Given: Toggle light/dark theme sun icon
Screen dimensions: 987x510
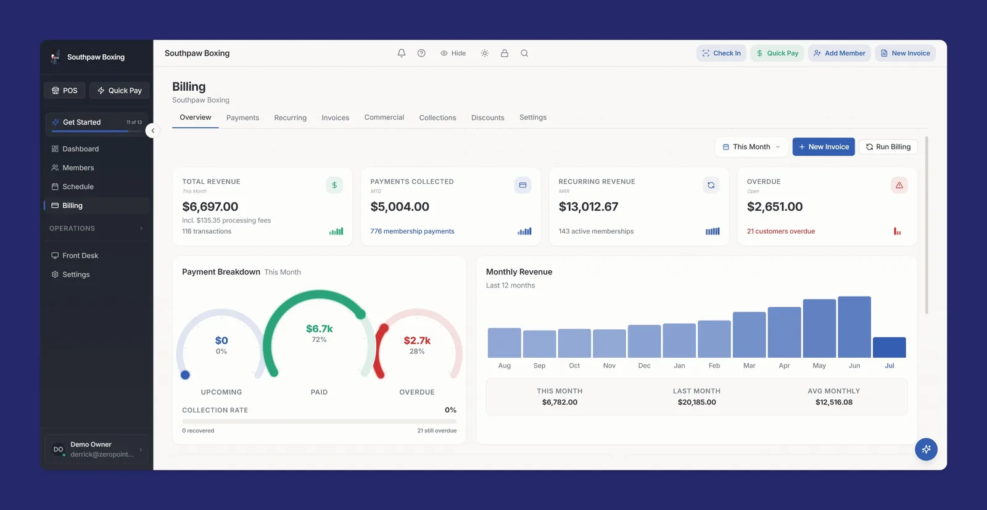Looking at the screenshot, I should point(485,53).
